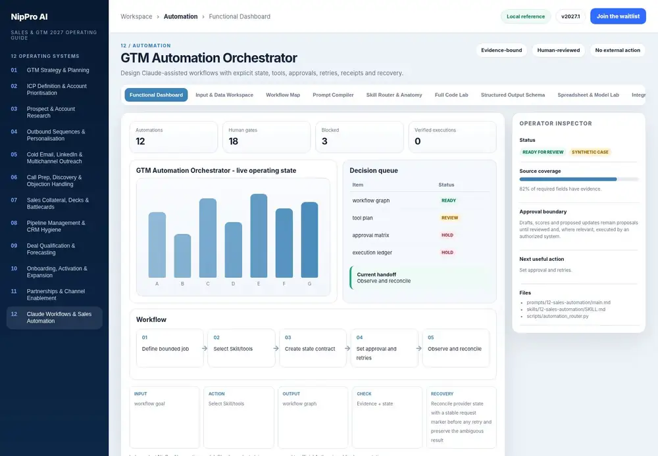Open step 04 Set approval and retries

click(x=384, y=348)
